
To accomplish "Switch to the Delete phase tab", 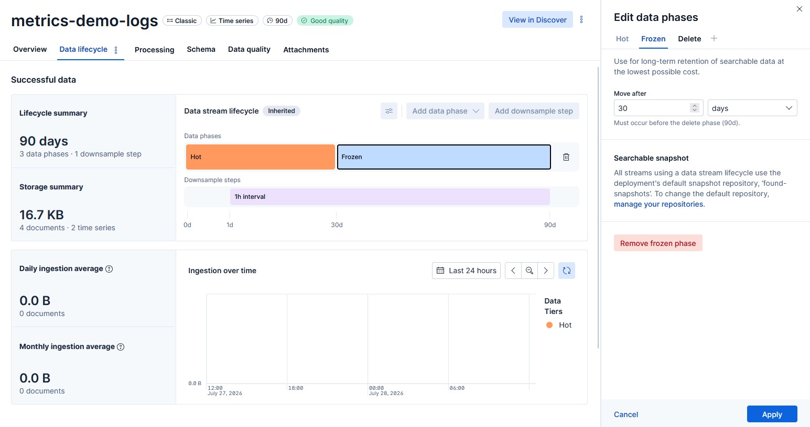I will (x=689, y=39).
